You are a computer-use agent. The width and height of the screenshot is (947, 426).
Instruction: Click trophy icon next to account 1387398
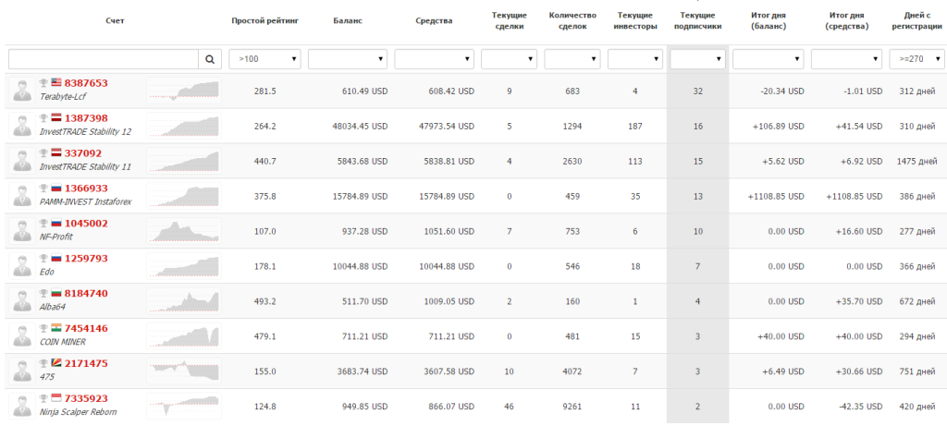(x=43, y=118)
